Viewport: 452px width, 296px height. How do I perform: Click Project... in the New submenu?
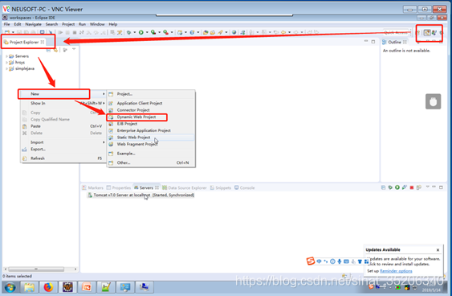[x=150, y=94]
